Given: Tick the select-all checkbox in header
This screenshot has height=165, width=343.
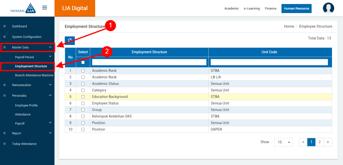Looking at the screenshot, I should coord(83,62).
